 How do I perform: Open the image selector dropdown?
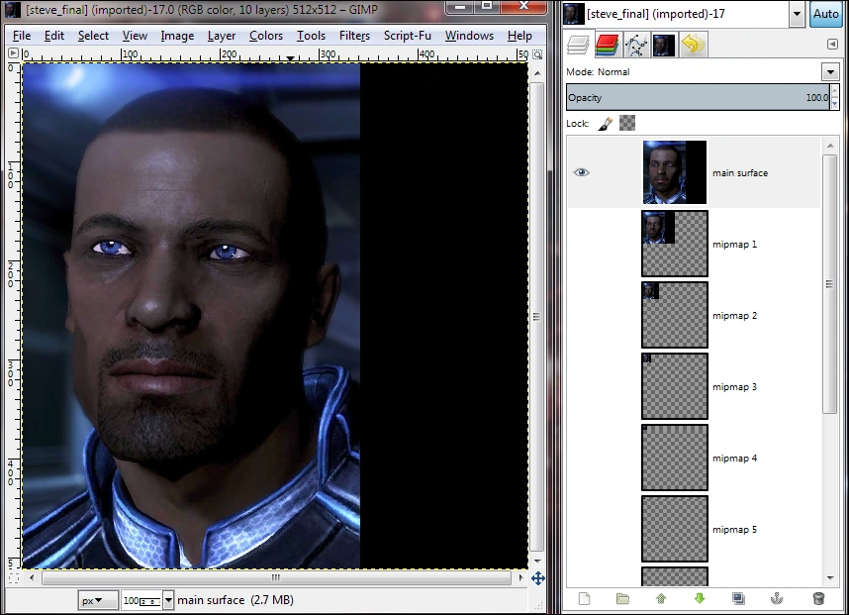[798, 15]
